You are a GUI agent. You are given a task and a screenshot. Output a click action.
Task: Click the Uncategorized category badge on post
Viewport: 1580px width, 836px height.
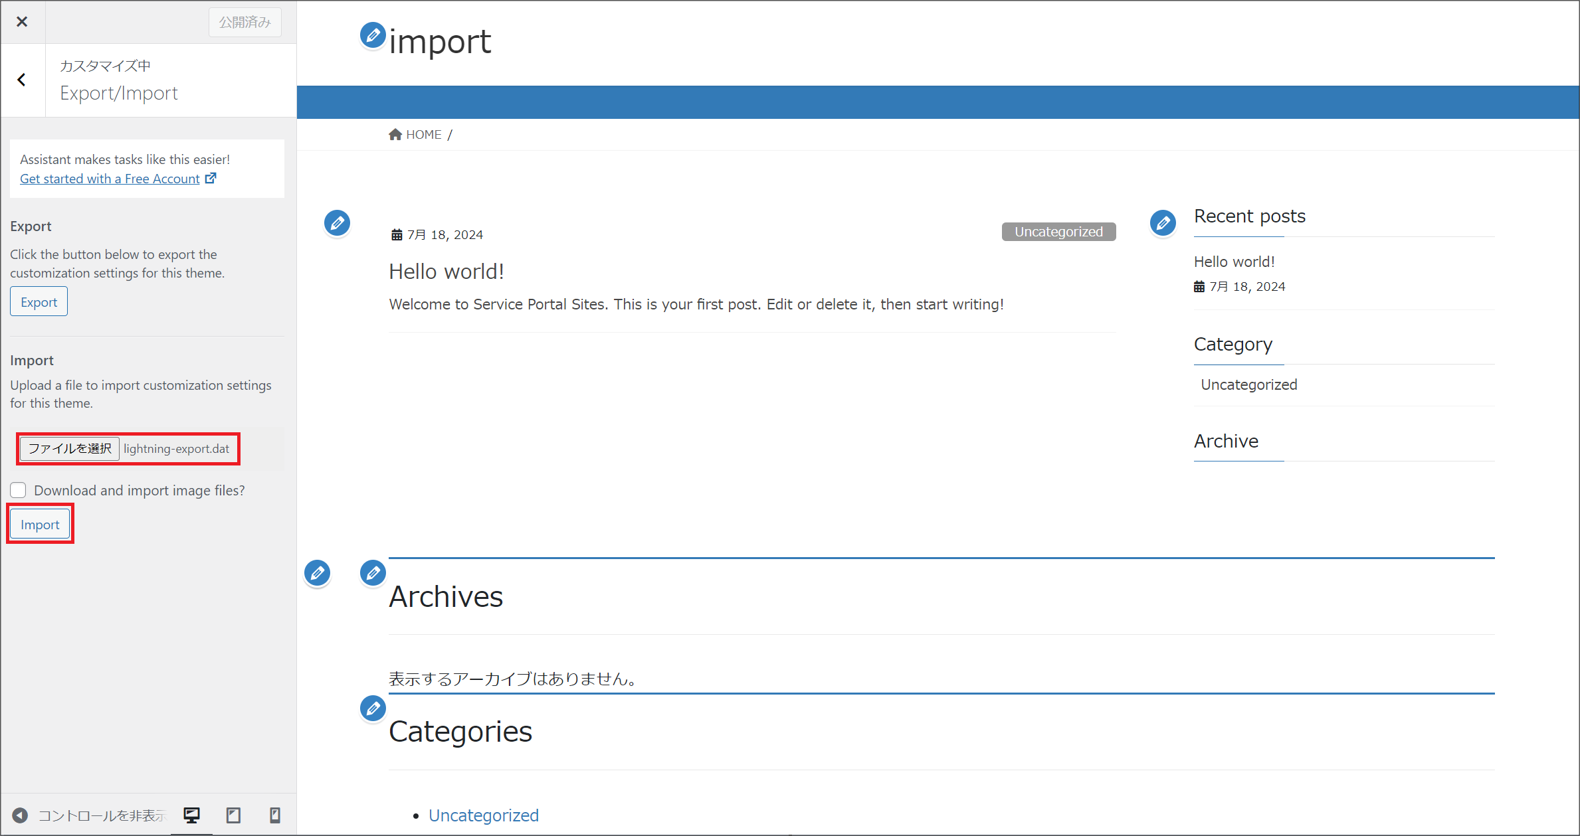click(x=1058, y=232)
